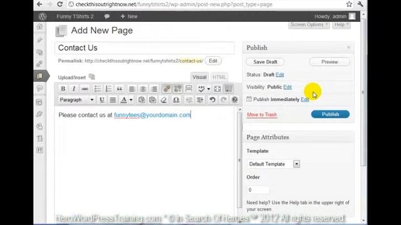
Task: Edit Public visibility setting
Action: pyautogui.click(x=288, y=87)
